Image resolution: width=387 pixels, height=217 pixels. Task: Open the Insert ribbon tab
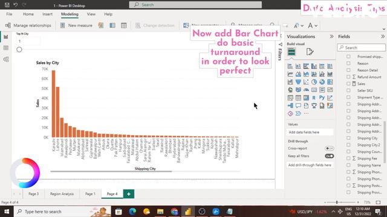click(47, 14)
